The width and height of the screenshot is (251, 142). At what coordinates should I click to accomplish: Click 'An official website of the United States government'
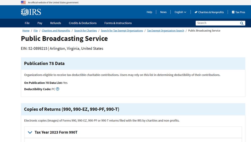click(53, 3)
